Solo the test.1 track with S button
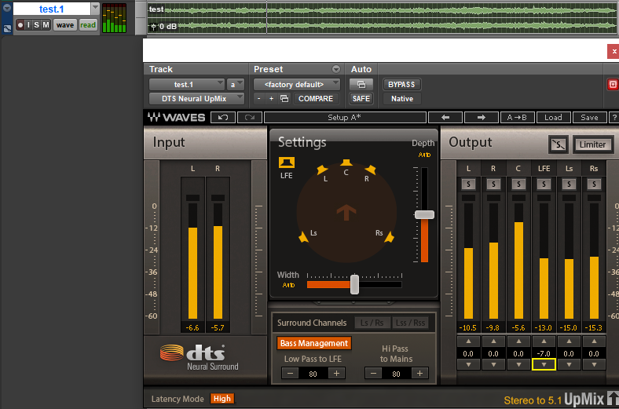 tap(36, 25)
